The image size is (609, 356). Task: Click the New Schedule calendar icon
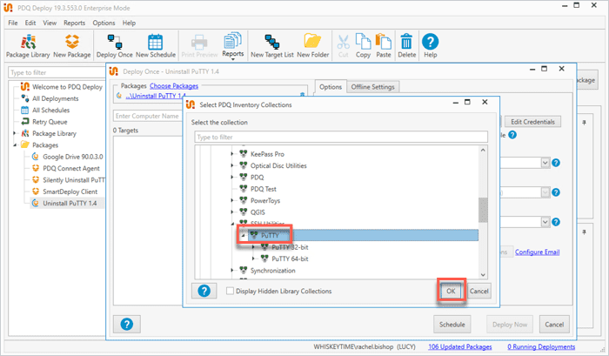click(x=156, y=46)
